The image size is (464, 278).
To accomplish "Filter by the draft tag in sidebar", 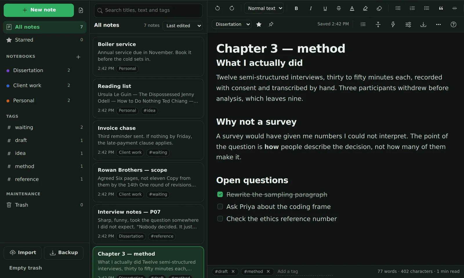I will tap(45, 140).
